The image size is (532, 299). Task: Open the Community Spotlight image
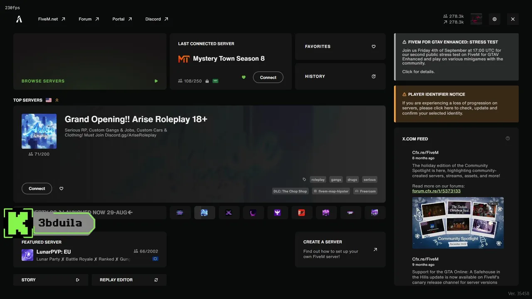click(x=458, y=223)
